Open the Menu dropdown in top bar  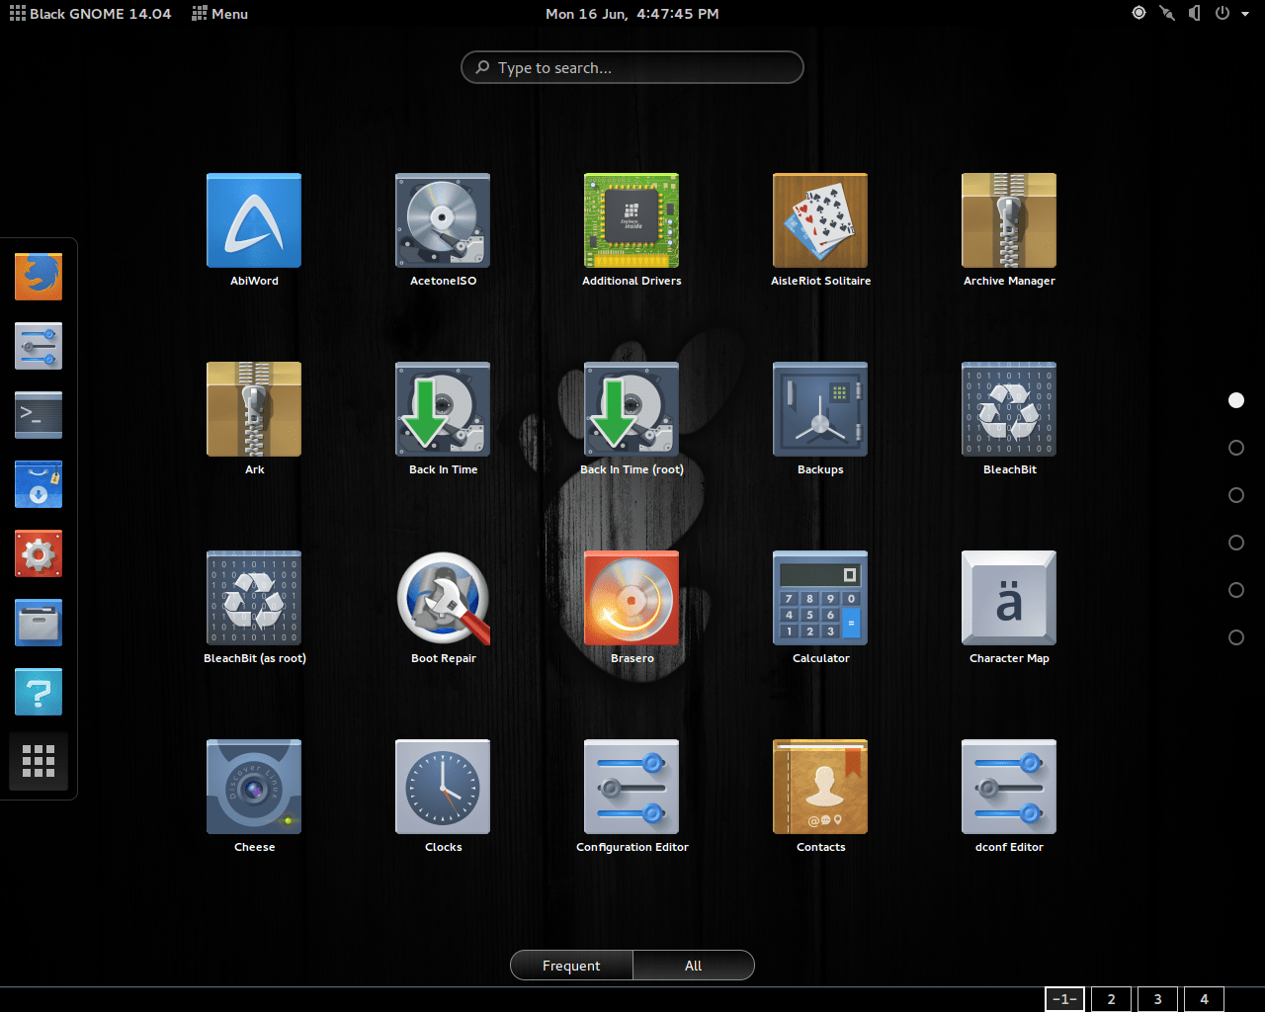(219, 14)
